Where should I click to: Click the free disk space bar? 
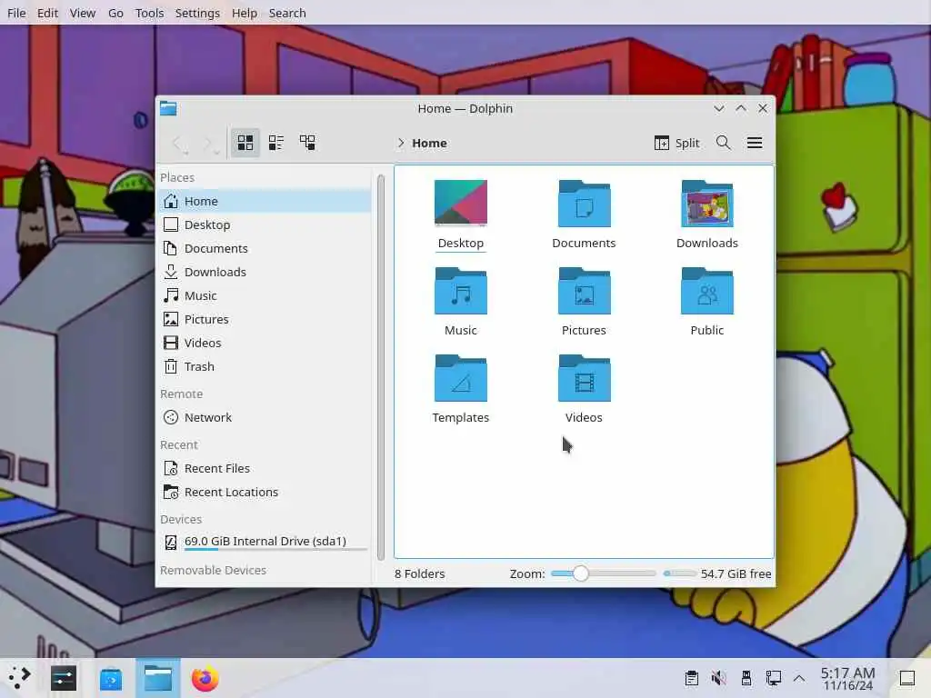(680, 574)
